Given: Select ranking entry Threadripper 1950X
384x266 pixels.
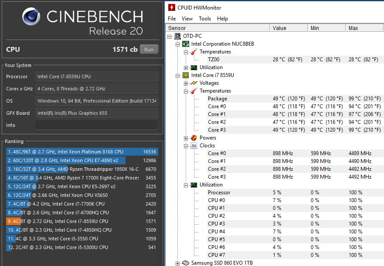Looking at the screenshot, I should tap(82, 169).
